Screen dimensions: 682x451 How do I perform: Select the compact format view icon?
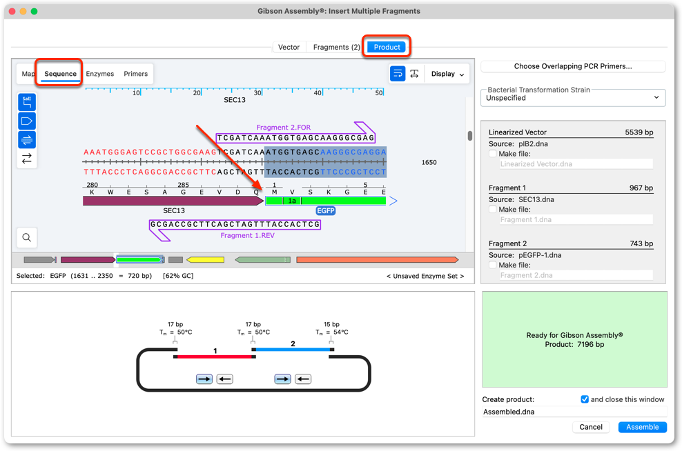(x=414, y=73)
